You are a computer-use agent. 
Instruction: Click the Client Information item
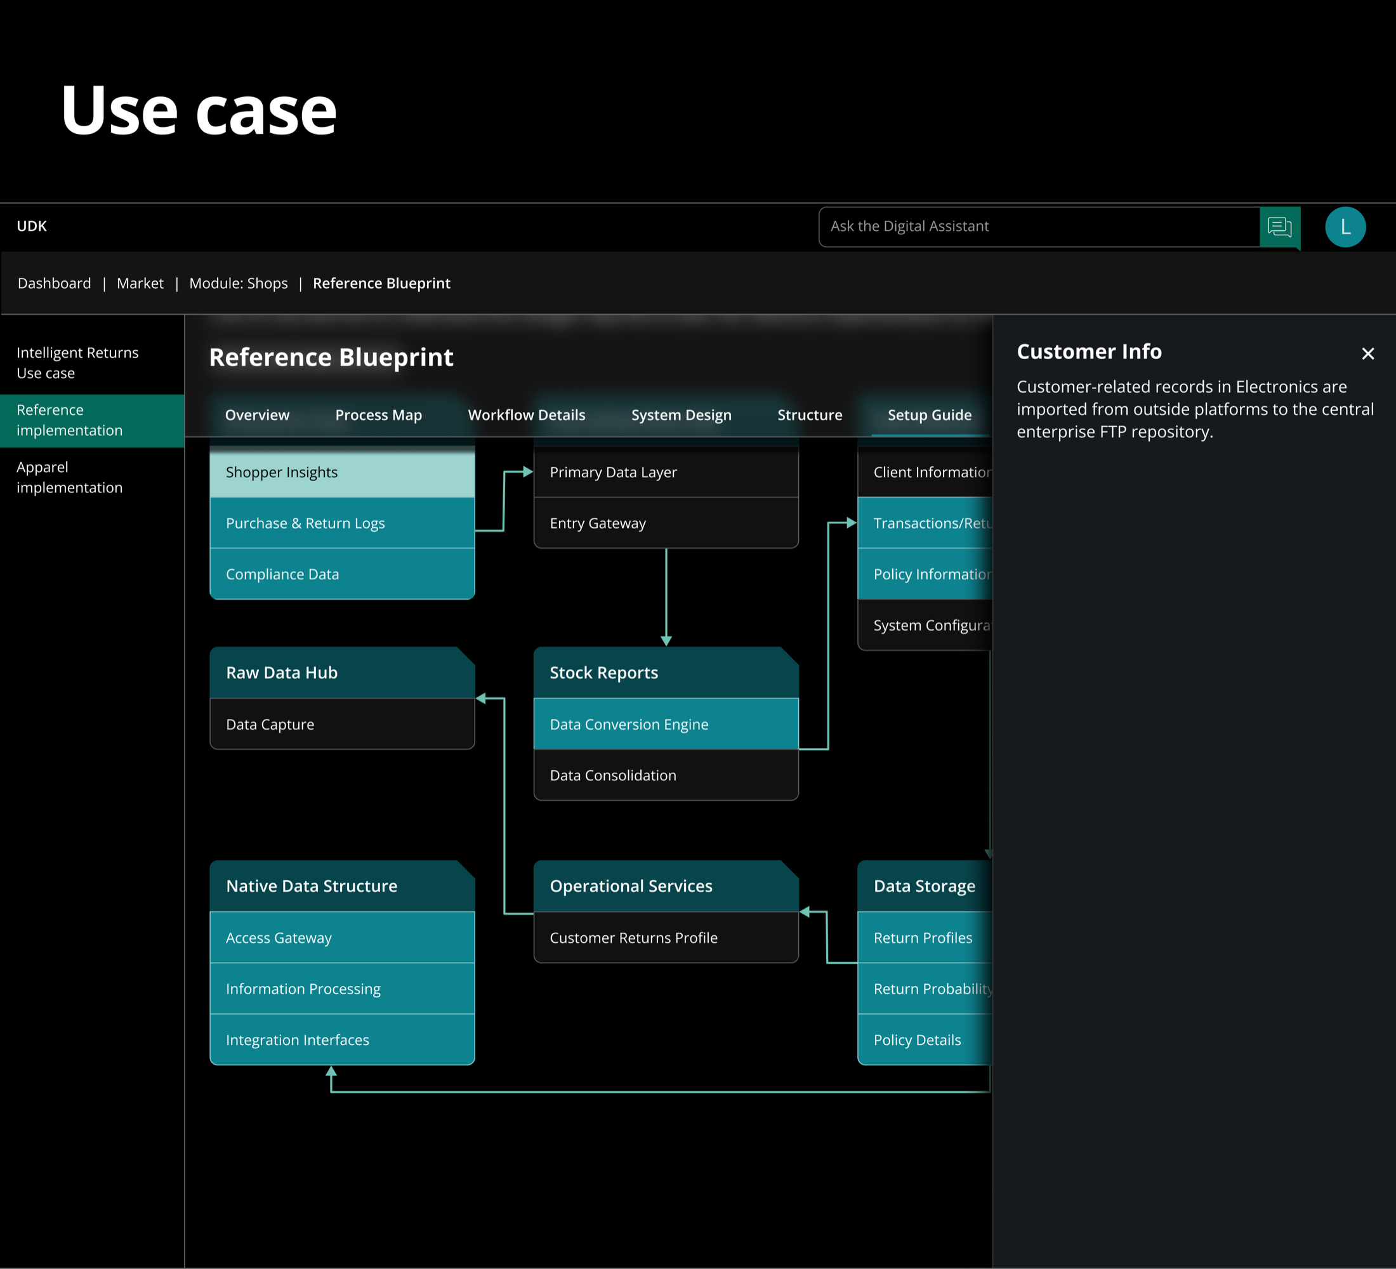pyautogui.click(x=925, y=472)
